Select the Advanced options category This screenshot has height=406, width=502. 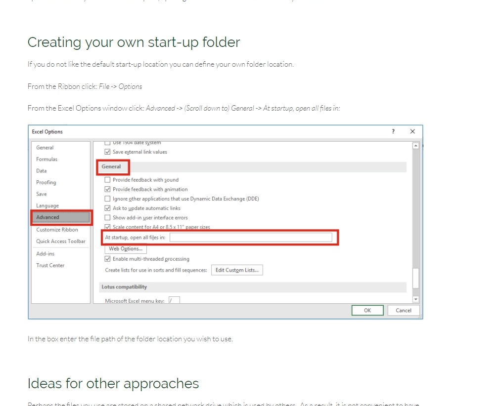(61, 217)
